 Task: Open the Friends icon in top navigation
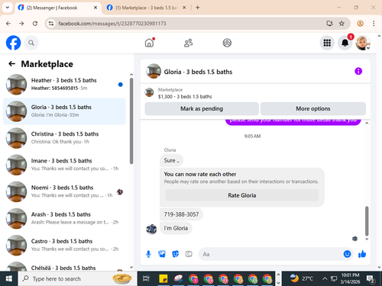[x=188, y=43]
